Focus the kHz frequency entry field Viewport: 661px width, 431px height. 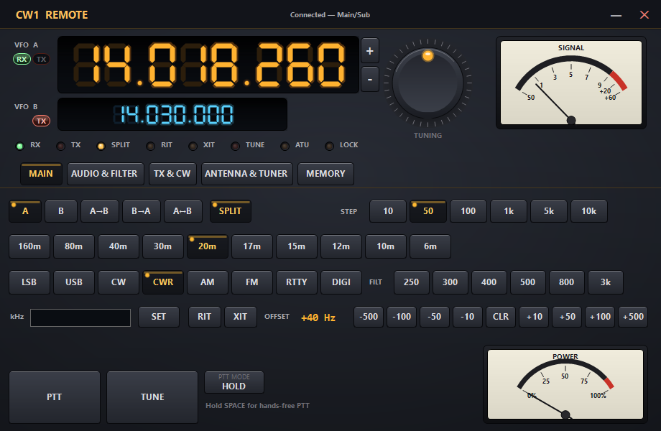coord(80,318)
